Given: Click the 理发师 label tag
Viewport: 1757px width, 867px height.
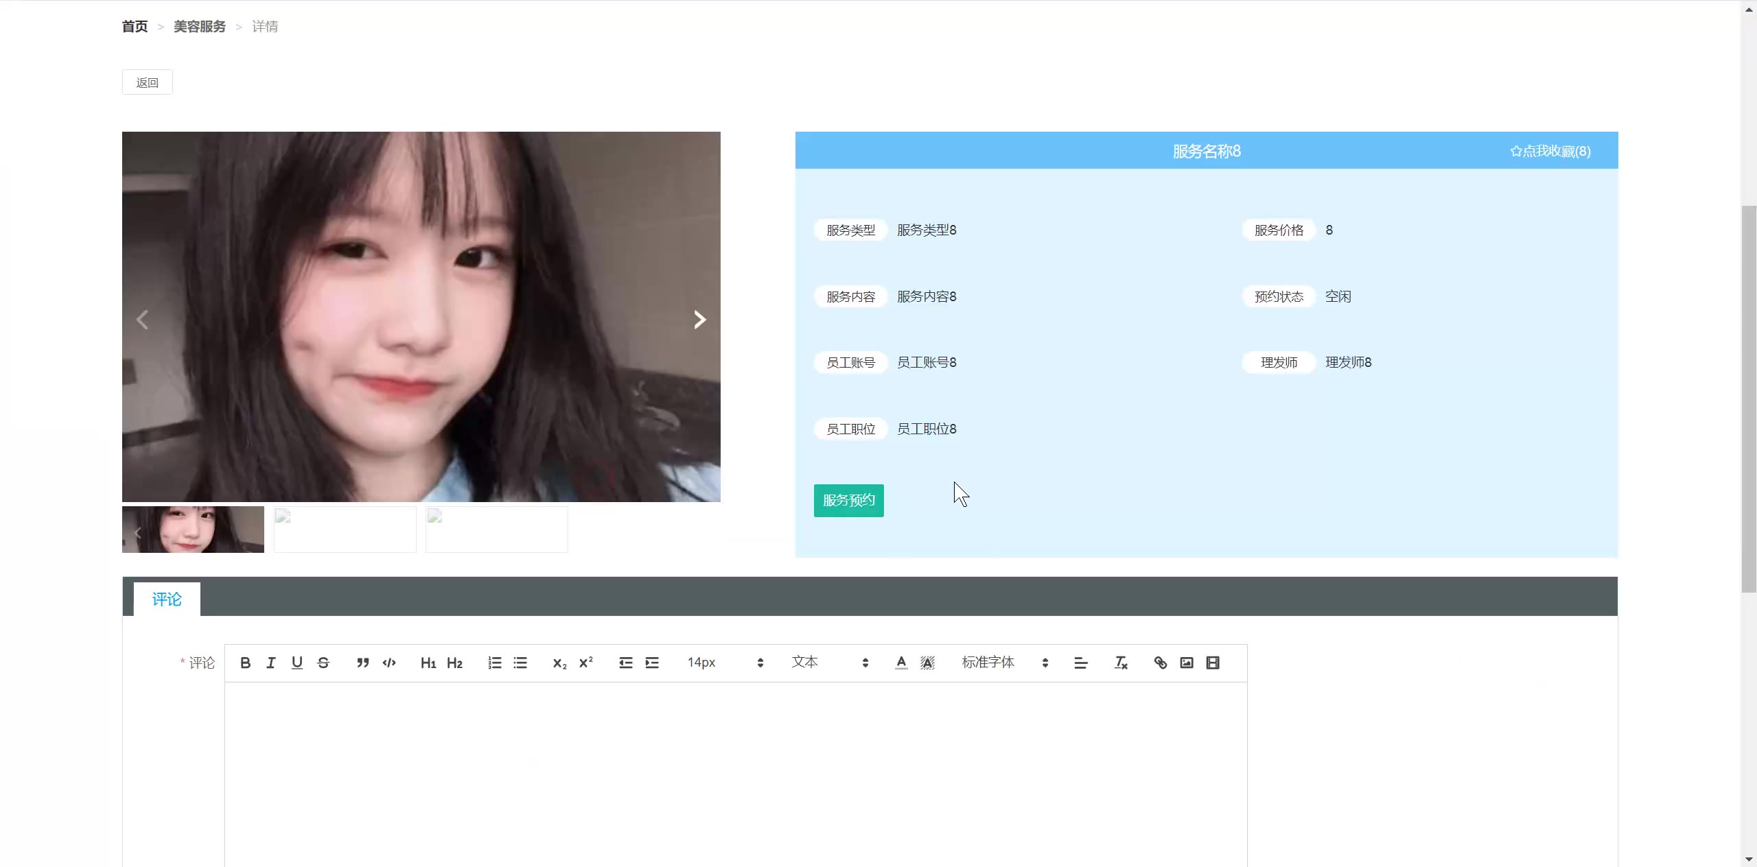Looking at the screenshot, I should pyautogui.click(x=1279, y=363).
